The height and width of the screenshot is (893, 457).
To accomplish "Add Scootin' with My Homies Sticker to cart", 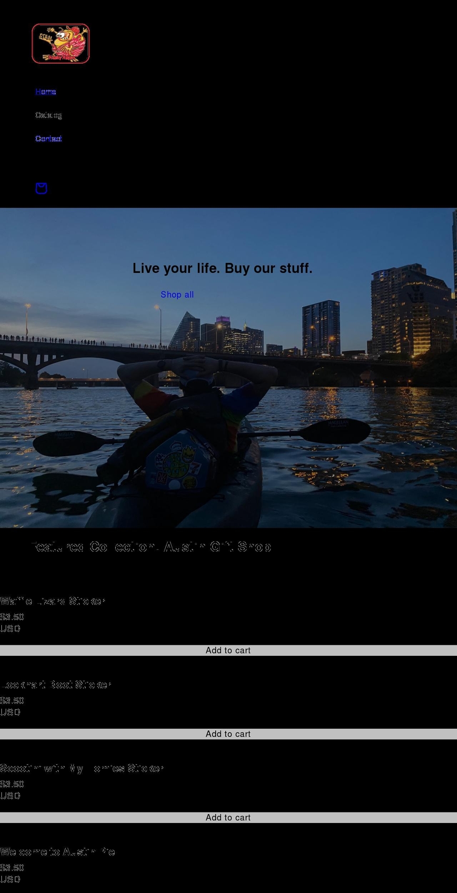I will pyautogui.click(x=228, y=817).
